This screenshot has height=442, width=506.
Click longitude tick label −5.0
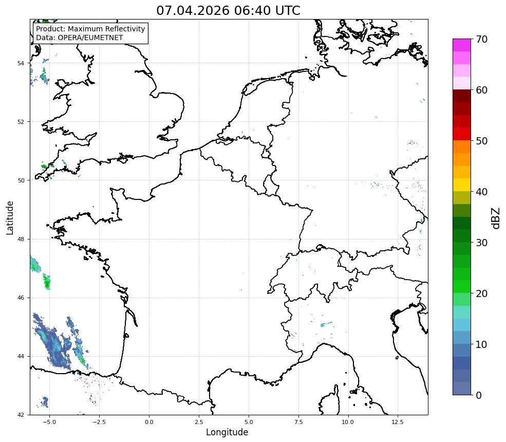[49, 422]
